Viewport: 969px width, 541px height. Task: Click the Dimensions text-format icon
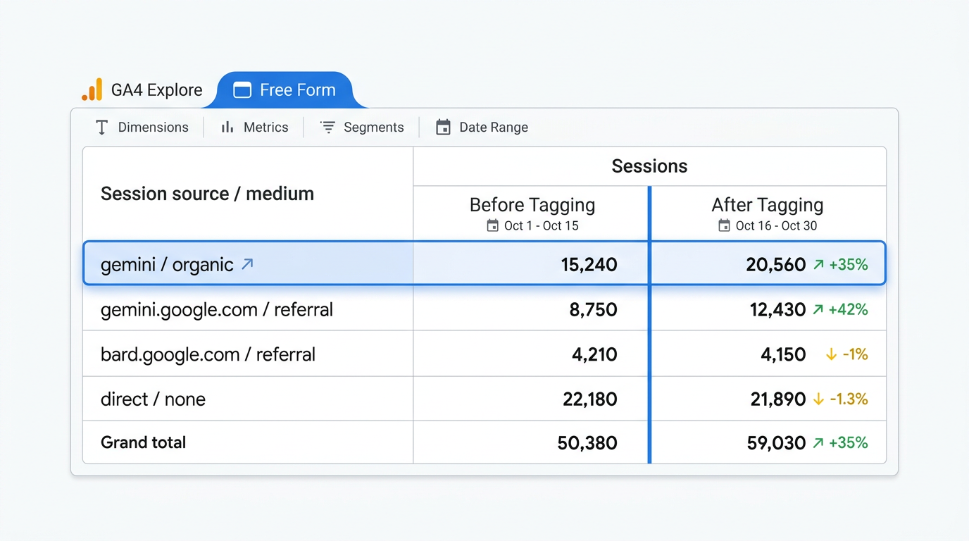pos(101,128)
